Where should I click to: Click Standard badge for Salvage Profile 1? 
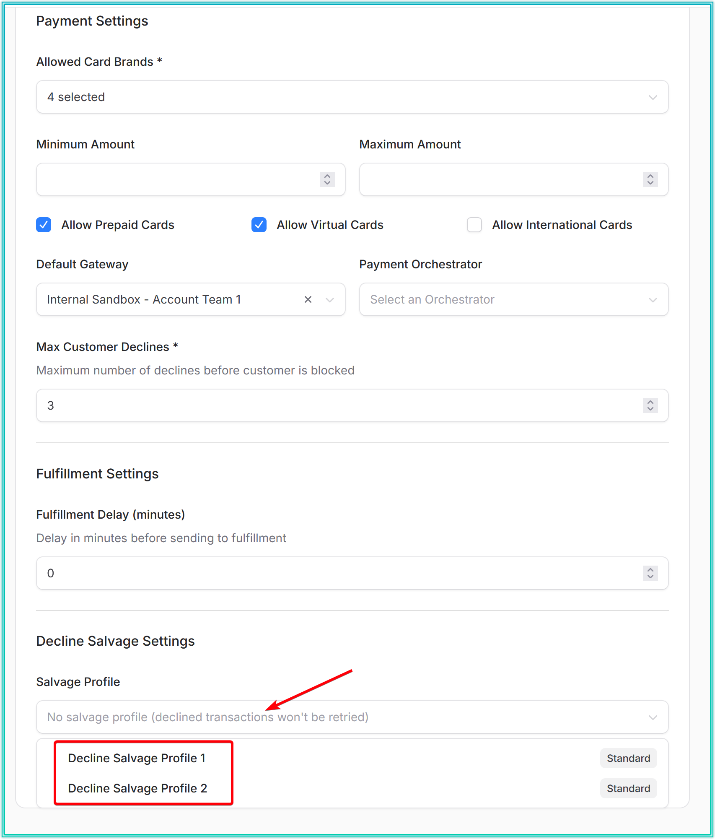pos(628,758)
